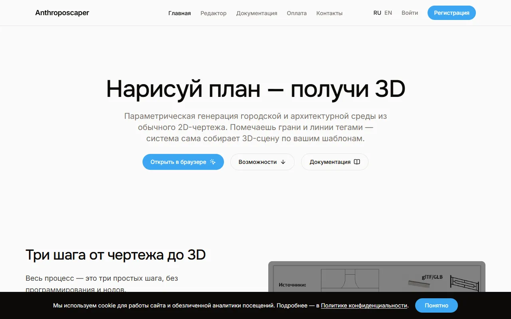This screenshot has width=511, height=319.
Task: Open the Политике конфиденциальности link
Action: coord(364,305)
